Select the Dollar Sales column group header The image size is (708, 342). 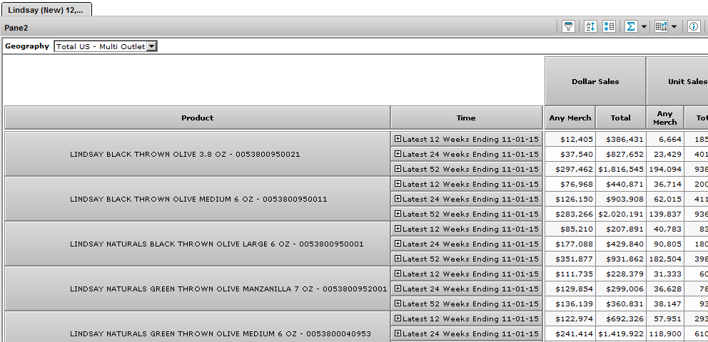point(595,81)
